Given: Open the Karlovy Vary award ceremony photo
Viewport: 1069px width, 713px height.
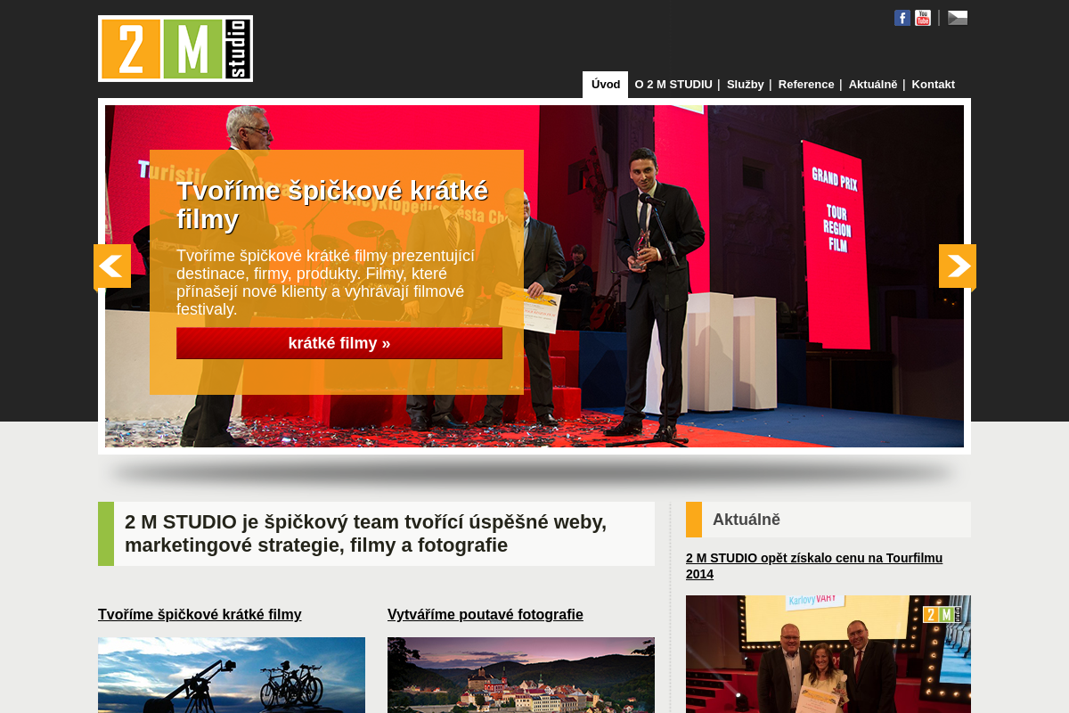Looking at the screenshot, I should (x=828, y=654).
